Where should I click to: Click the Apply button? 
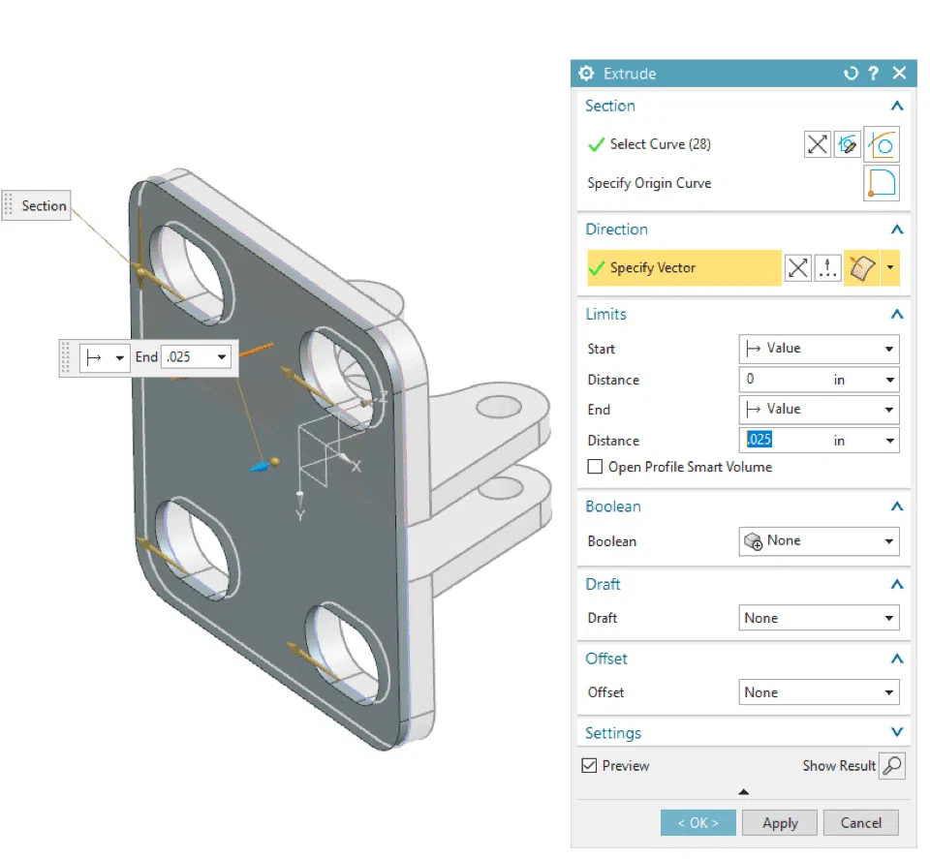pyautogui.click(x=779, y=822)
